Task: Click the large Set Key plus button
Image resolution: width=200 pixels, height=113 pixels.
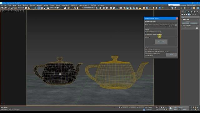Action: 171,108
